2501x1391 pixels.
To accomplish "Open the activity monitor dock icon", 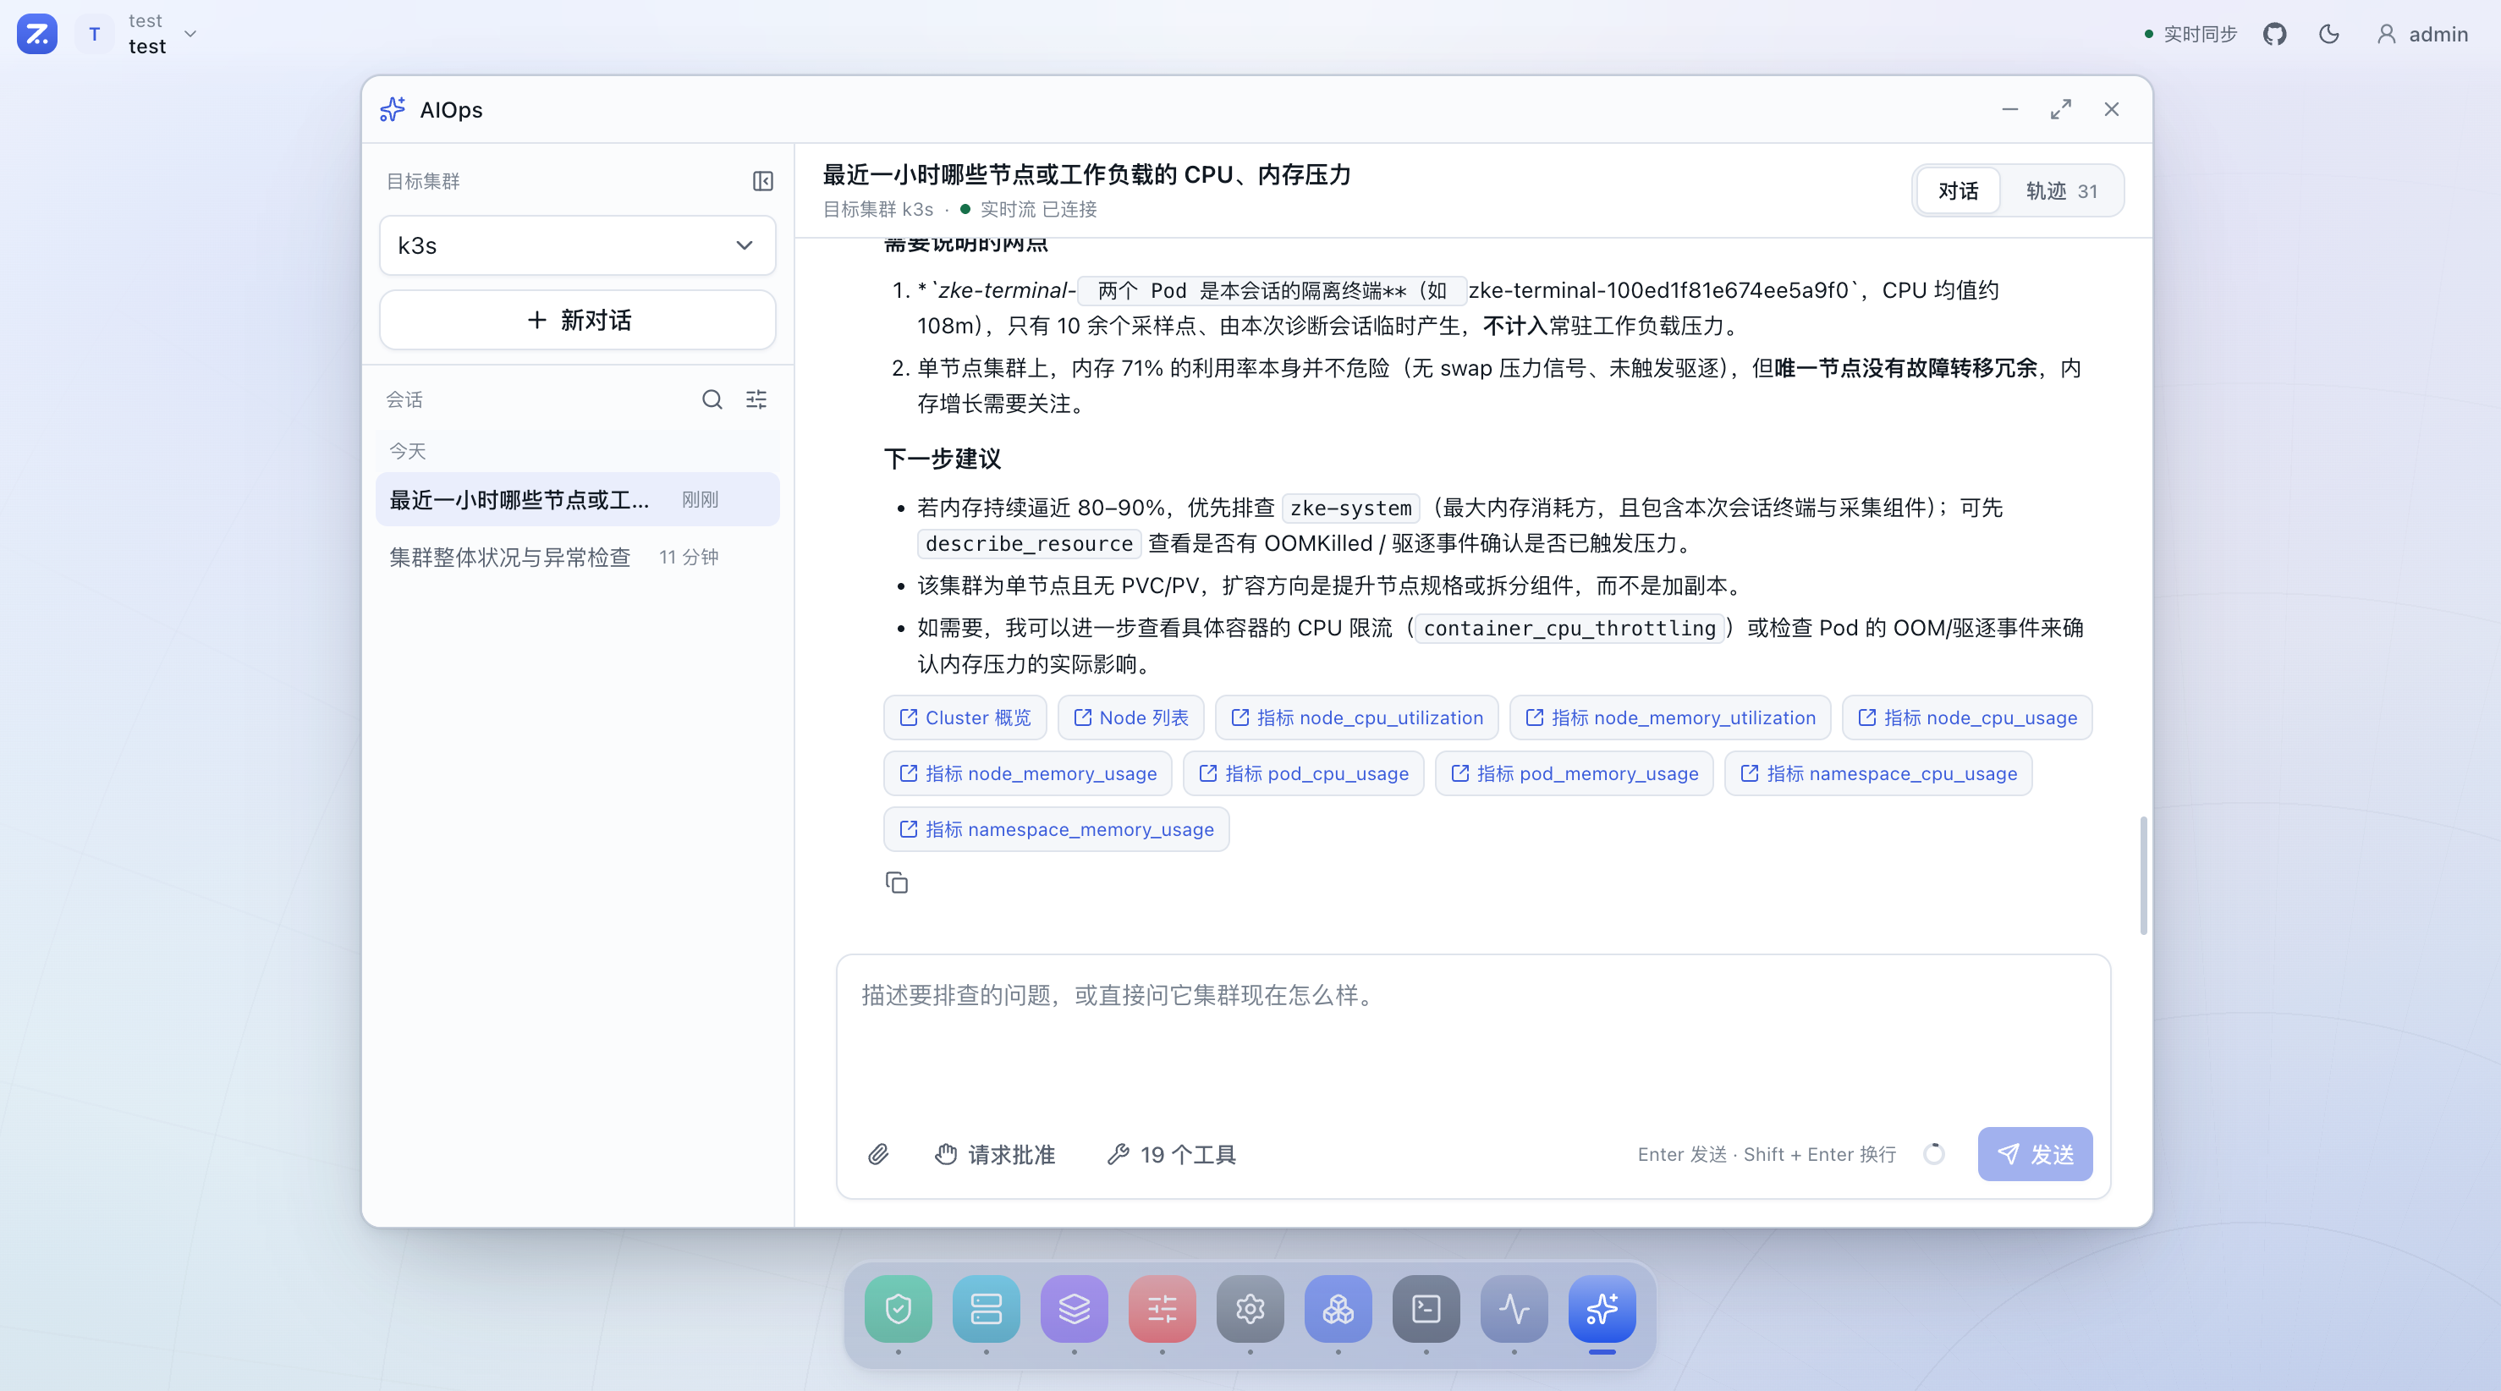I will tap(1514, 1308).
